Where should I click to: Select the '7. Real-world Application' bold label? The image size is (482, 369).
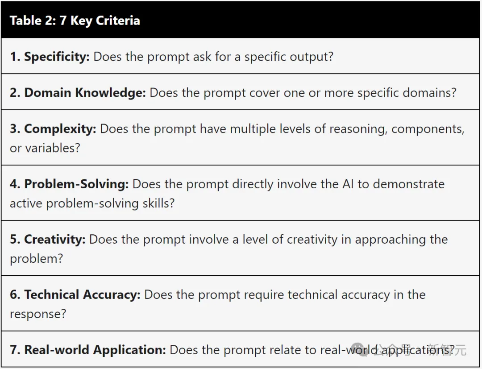pyautogui.click(x=88, y=350)
